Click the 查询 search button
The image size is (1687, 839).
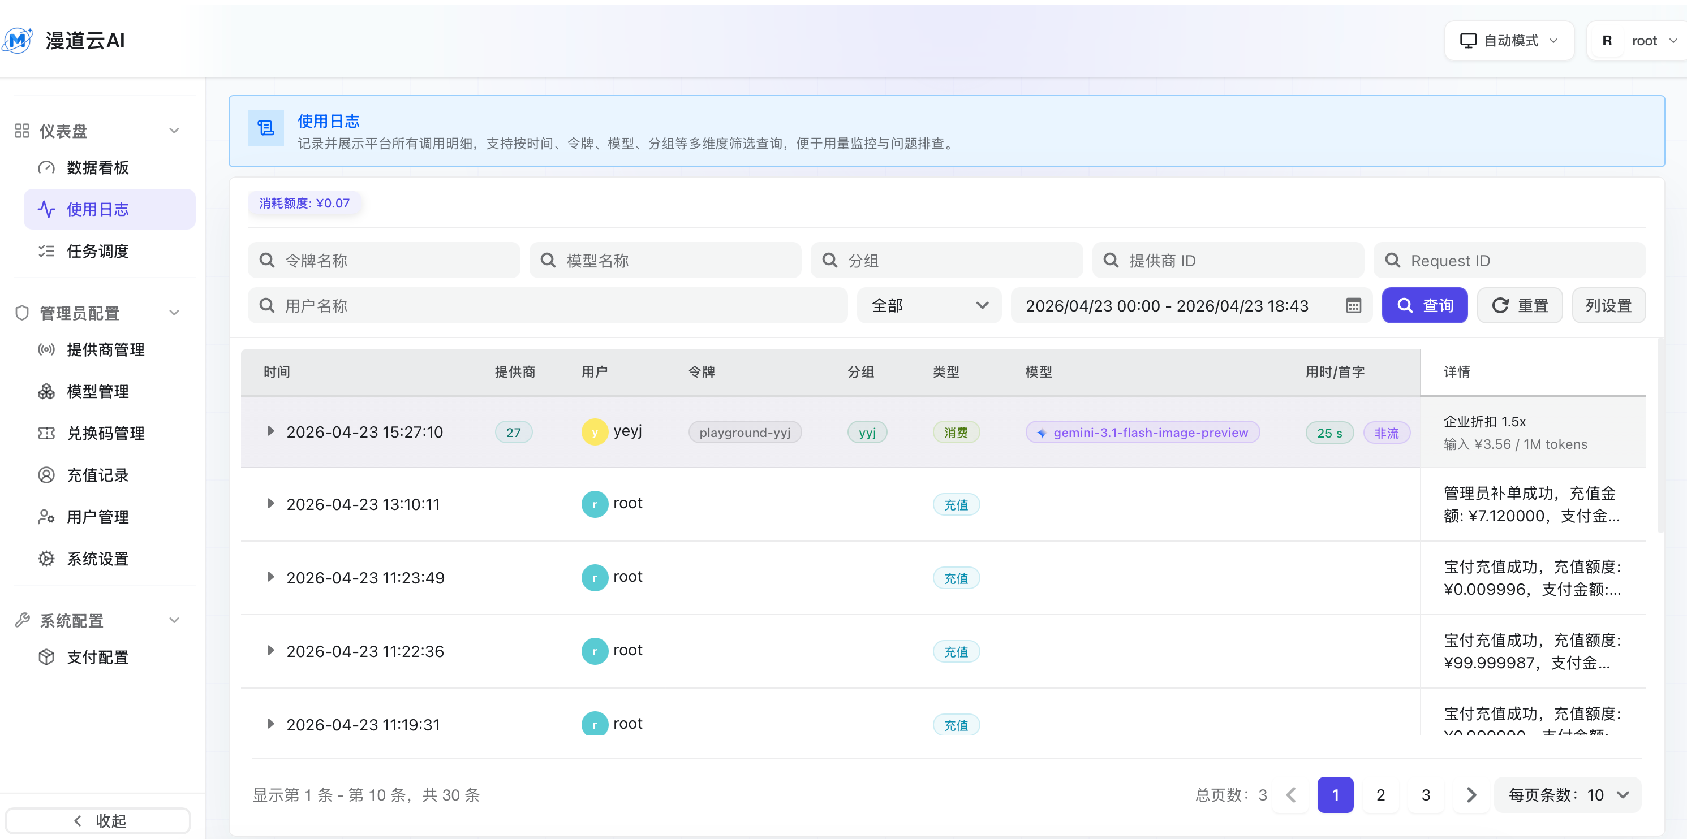tap(1425, 306)
